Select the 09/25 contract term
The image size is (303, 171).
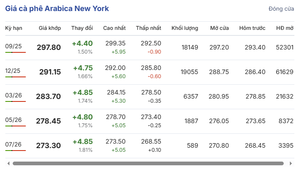coord(14,47)
